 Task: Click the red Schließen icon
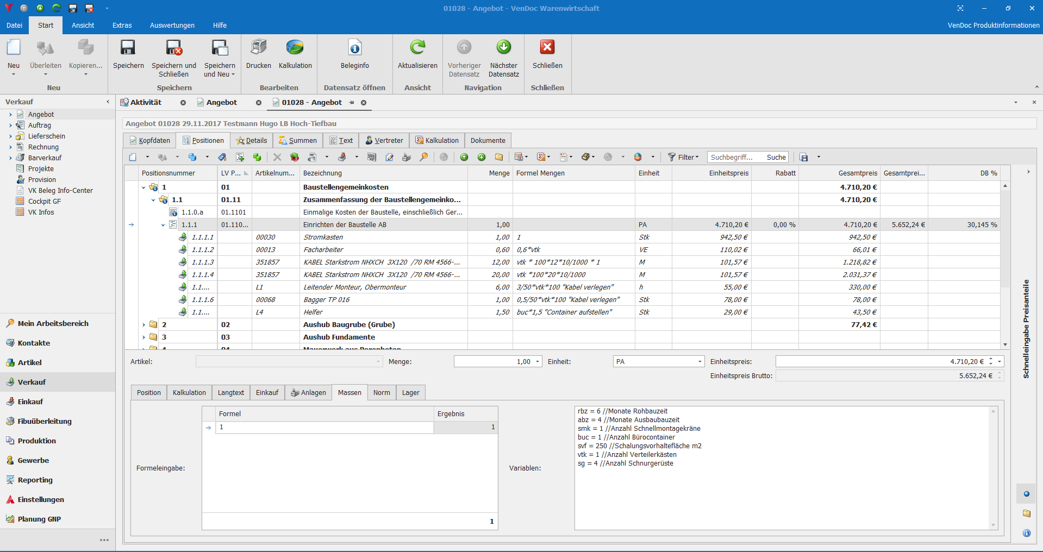(x=547, y=48)
